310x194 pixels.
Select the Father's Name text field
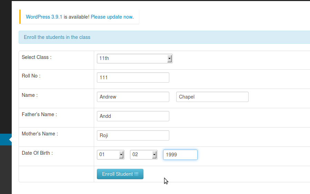(133, 116)
